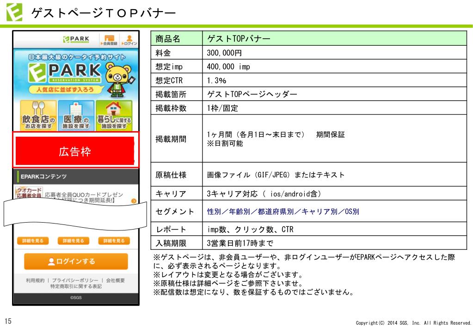Open the プライバシーポリシー footer link

[75, 280]
